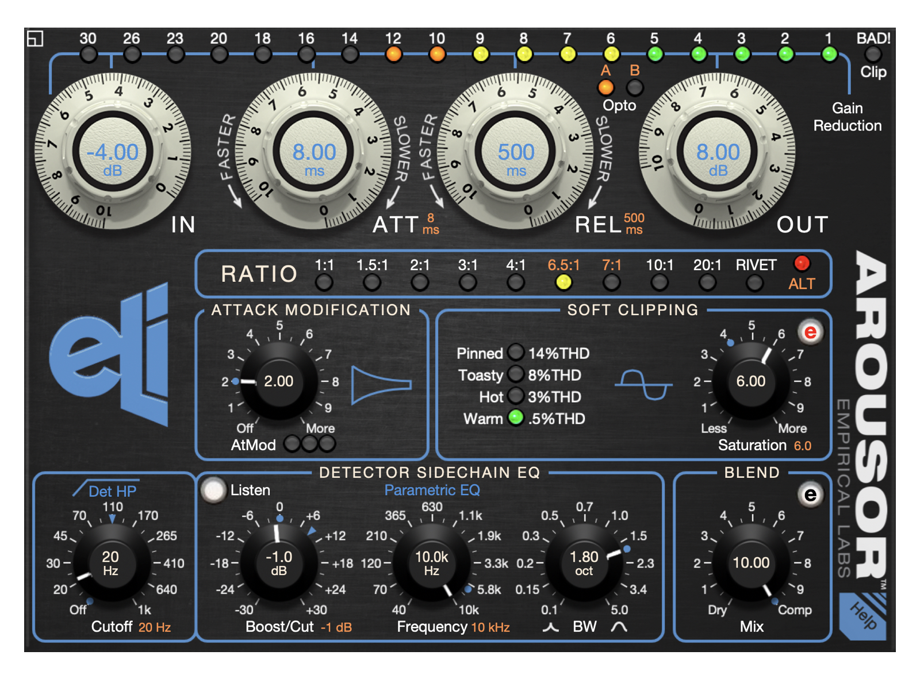Click the Det HP label
The height and width of the screenshot is (678, 920).
click(112, 491)
